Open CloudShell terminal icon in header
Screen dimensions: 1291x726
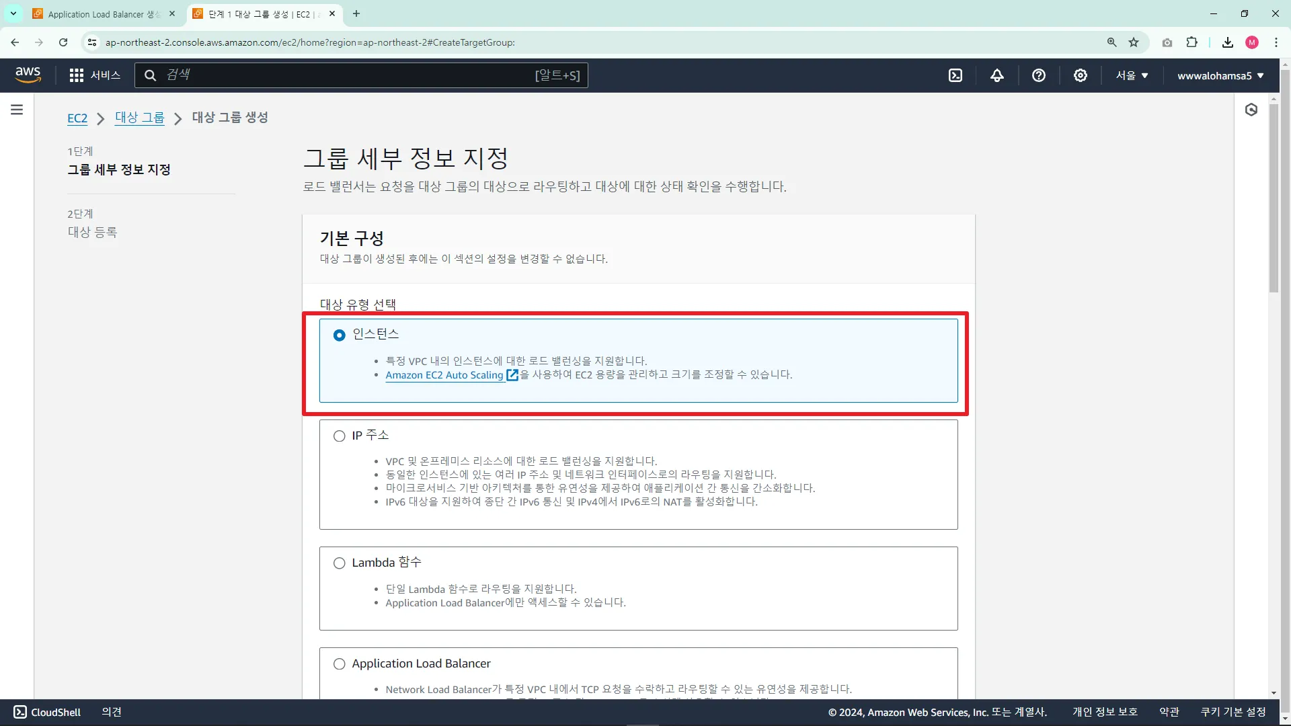tap(955, 75)
